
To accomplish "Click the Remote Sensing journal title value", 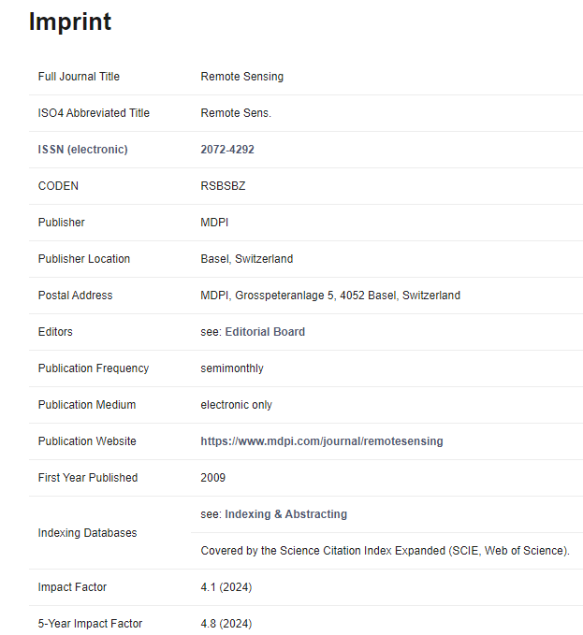I will pos(241,77).
